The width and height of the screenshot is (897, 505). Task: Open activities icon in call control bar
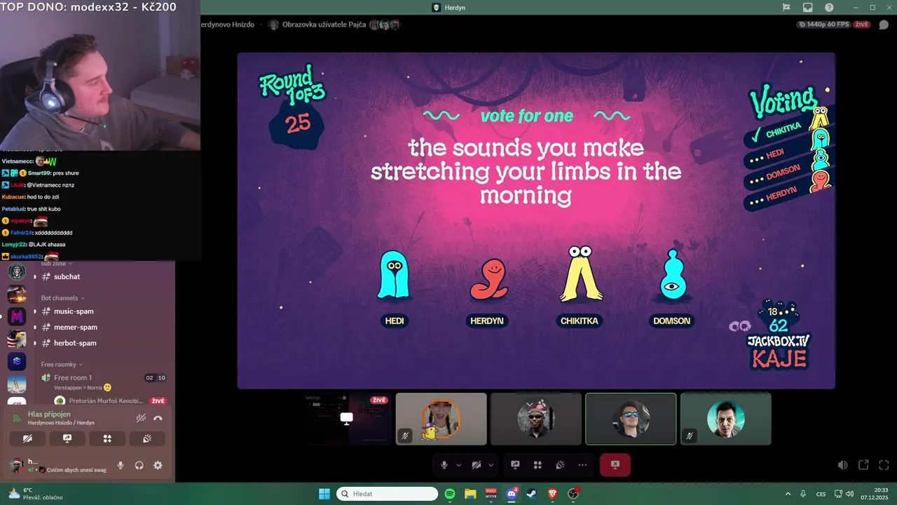[x=537, y=465]
